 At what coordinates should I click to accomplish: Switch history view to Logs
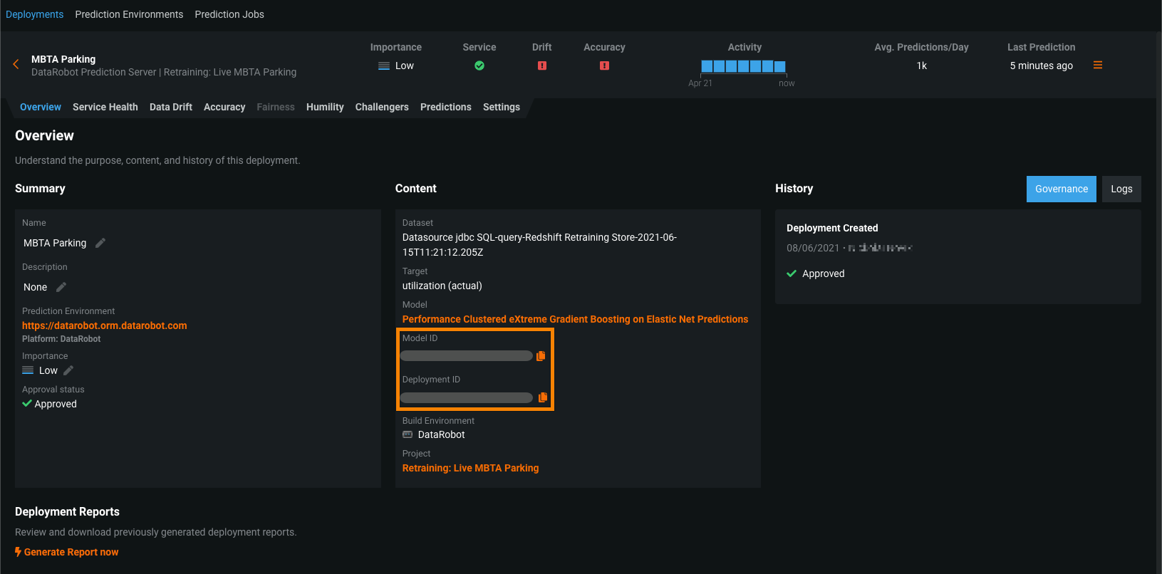pyautogui.click(x=1121, y=189)
